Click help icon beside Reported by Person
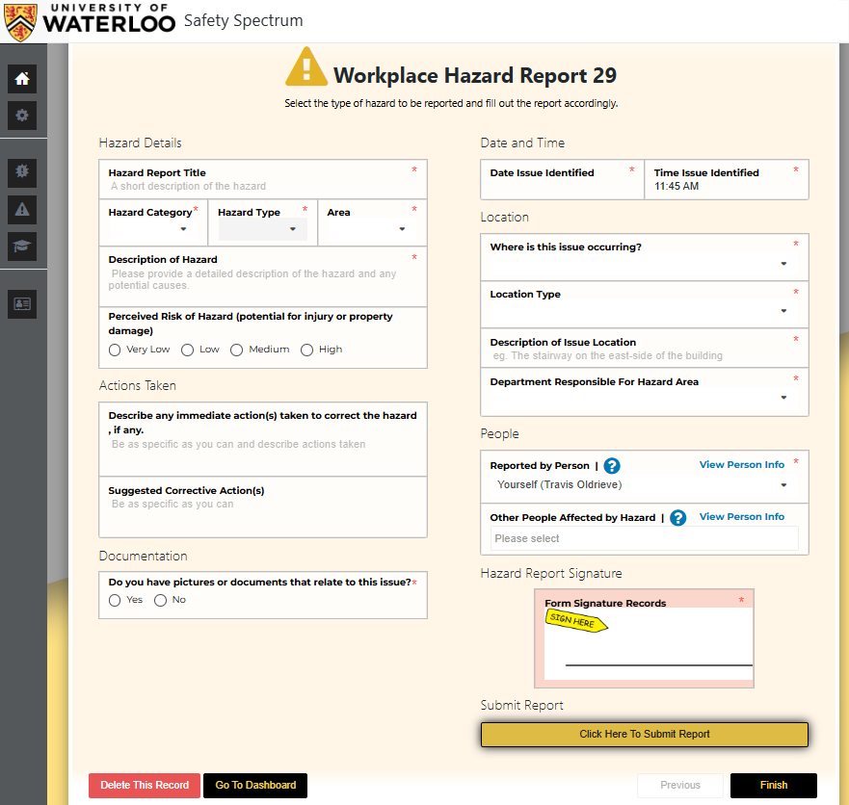This screenshot has width=849, height=805. [611, 466]
